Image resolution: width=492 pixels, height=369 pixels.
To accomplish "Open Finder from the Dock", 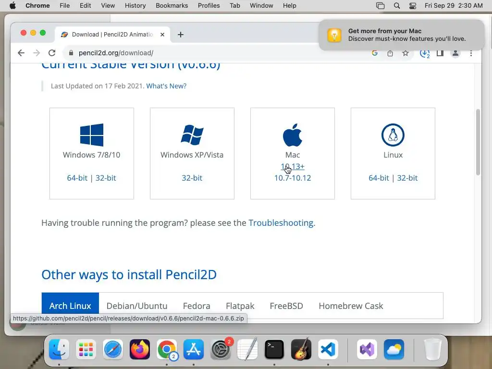I will coord(59,349).
